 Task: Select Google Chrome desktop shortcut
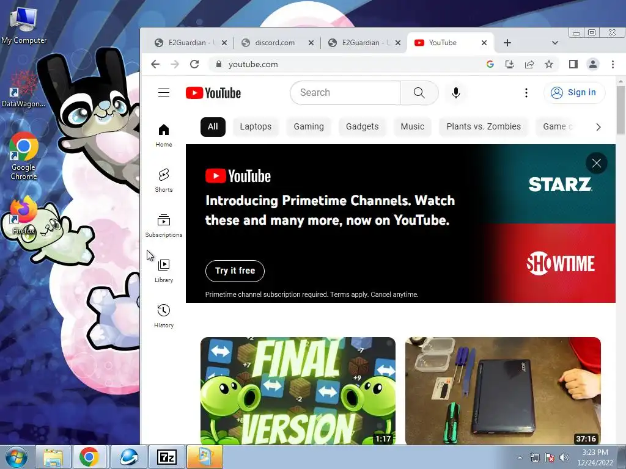click(x=24, y=156)
